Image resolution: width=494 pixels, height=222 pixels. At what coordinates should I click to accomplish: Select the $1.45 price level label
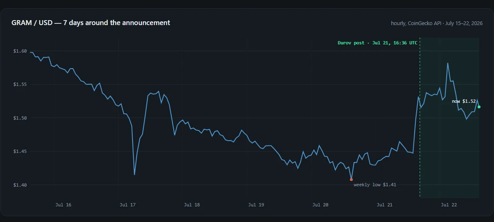coord(20,151)
